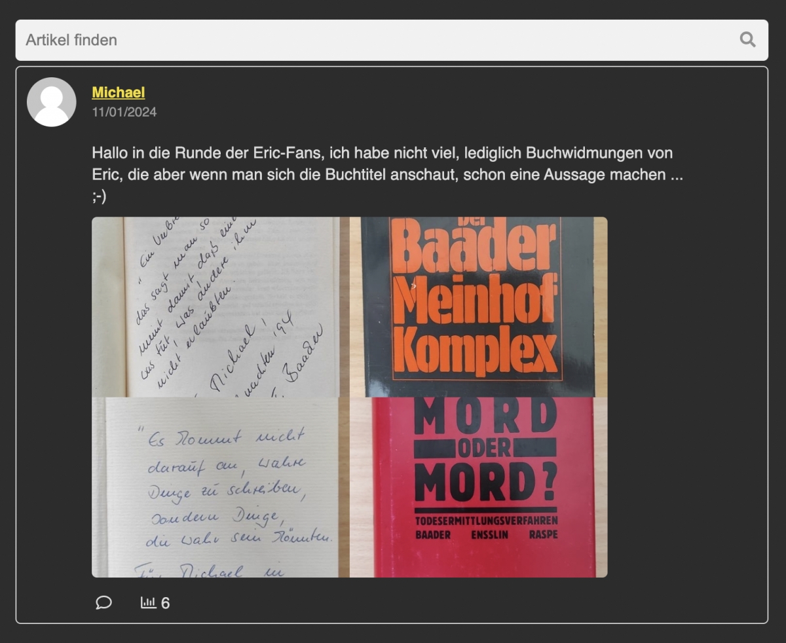Click the post date 11/01/2024
Screen dimensions: 786x643
tap(124, 112)
